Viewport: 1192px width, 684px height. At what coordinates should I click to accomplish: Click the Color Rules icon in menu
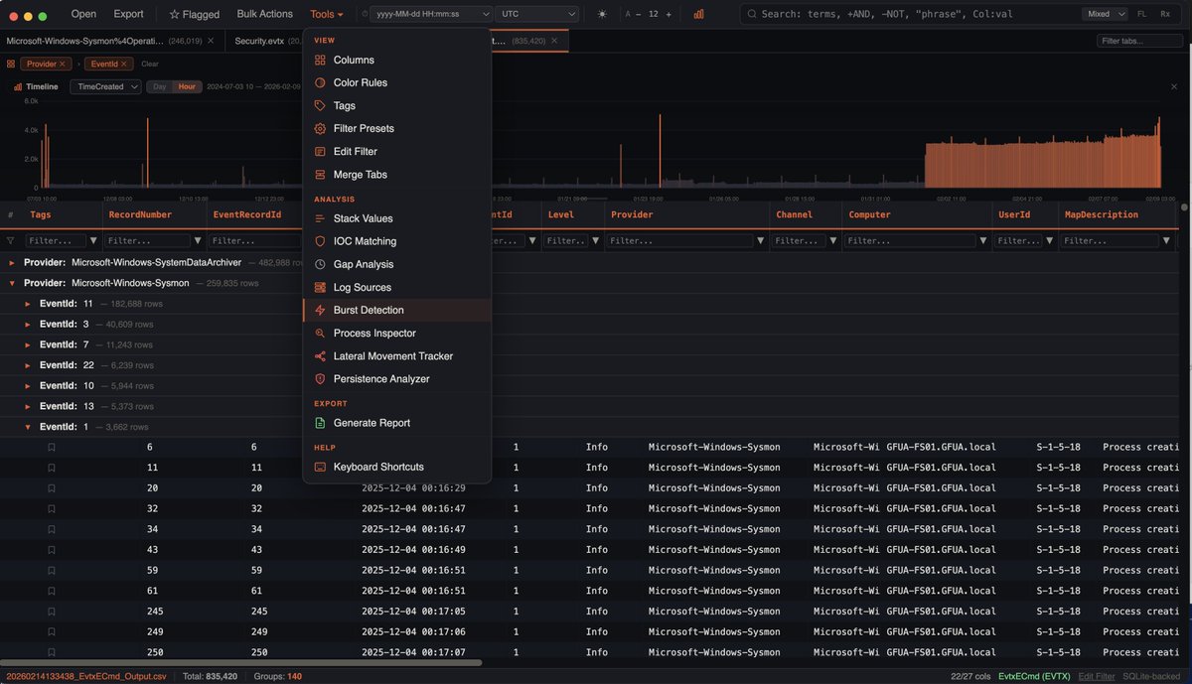(x=320, y=82)
